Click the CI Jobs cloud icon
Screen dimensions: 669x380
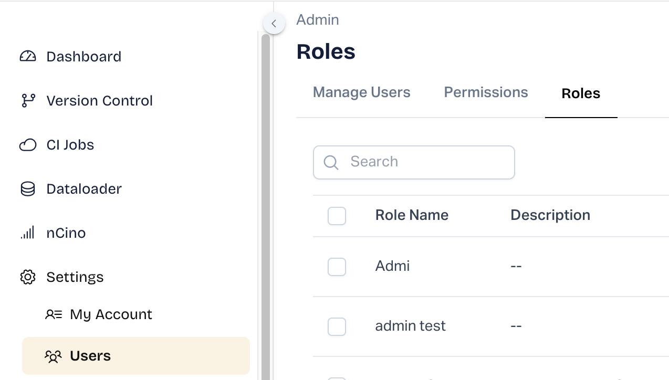pos(28,145)
